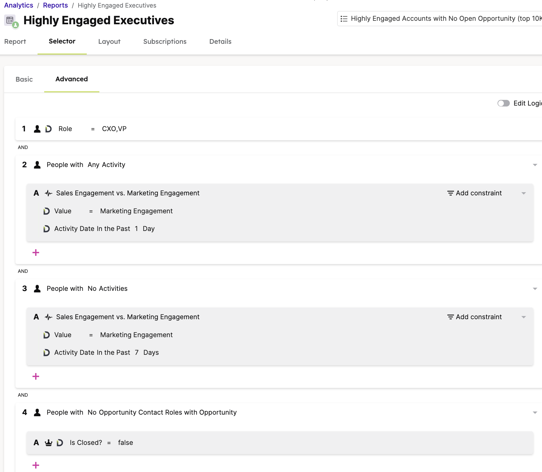Toggle the Edit Logic switch

504,103
